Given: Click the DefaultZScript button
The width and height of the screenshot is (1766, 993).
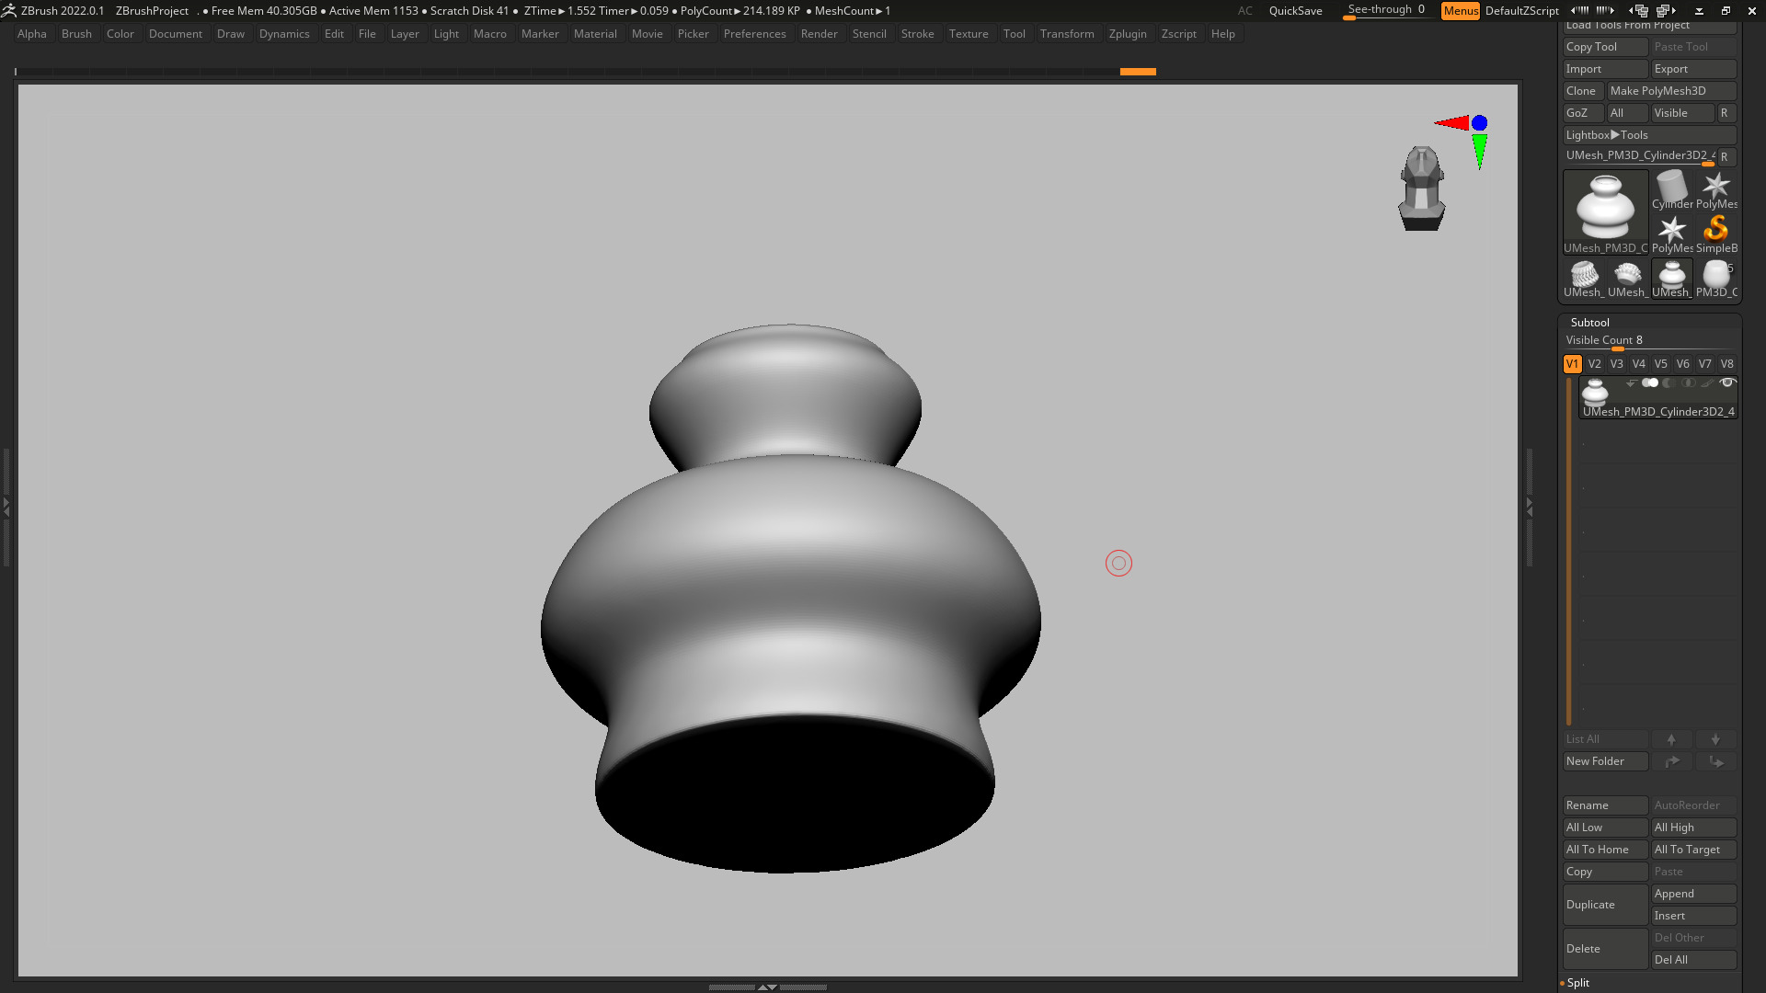Looking at the screenshot, I should (1521, 11).
